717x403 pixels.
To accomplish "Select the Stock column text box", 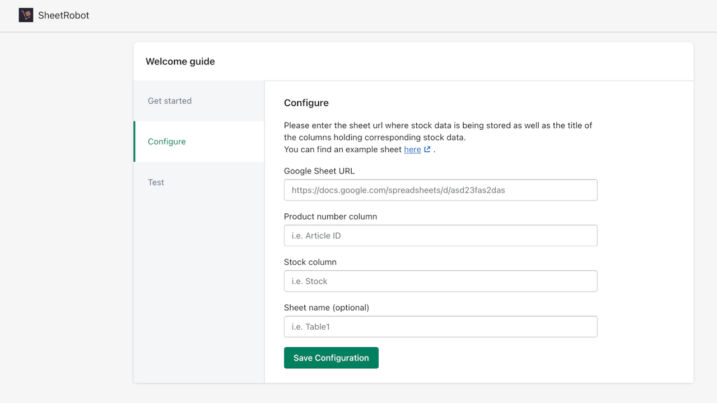I will 440,281.
